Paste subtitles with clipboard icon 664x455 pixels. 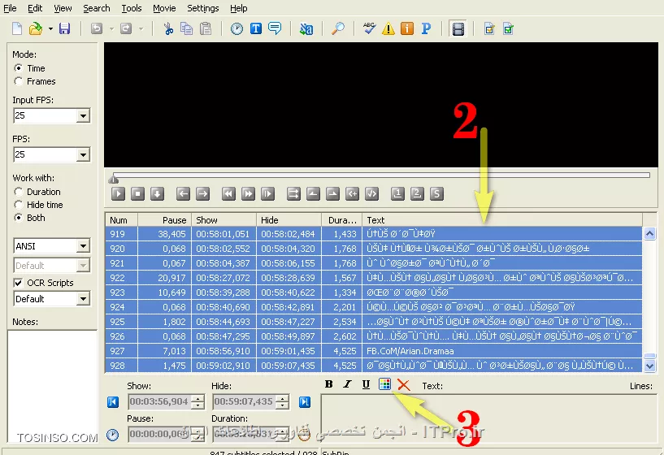click(206, 28)
